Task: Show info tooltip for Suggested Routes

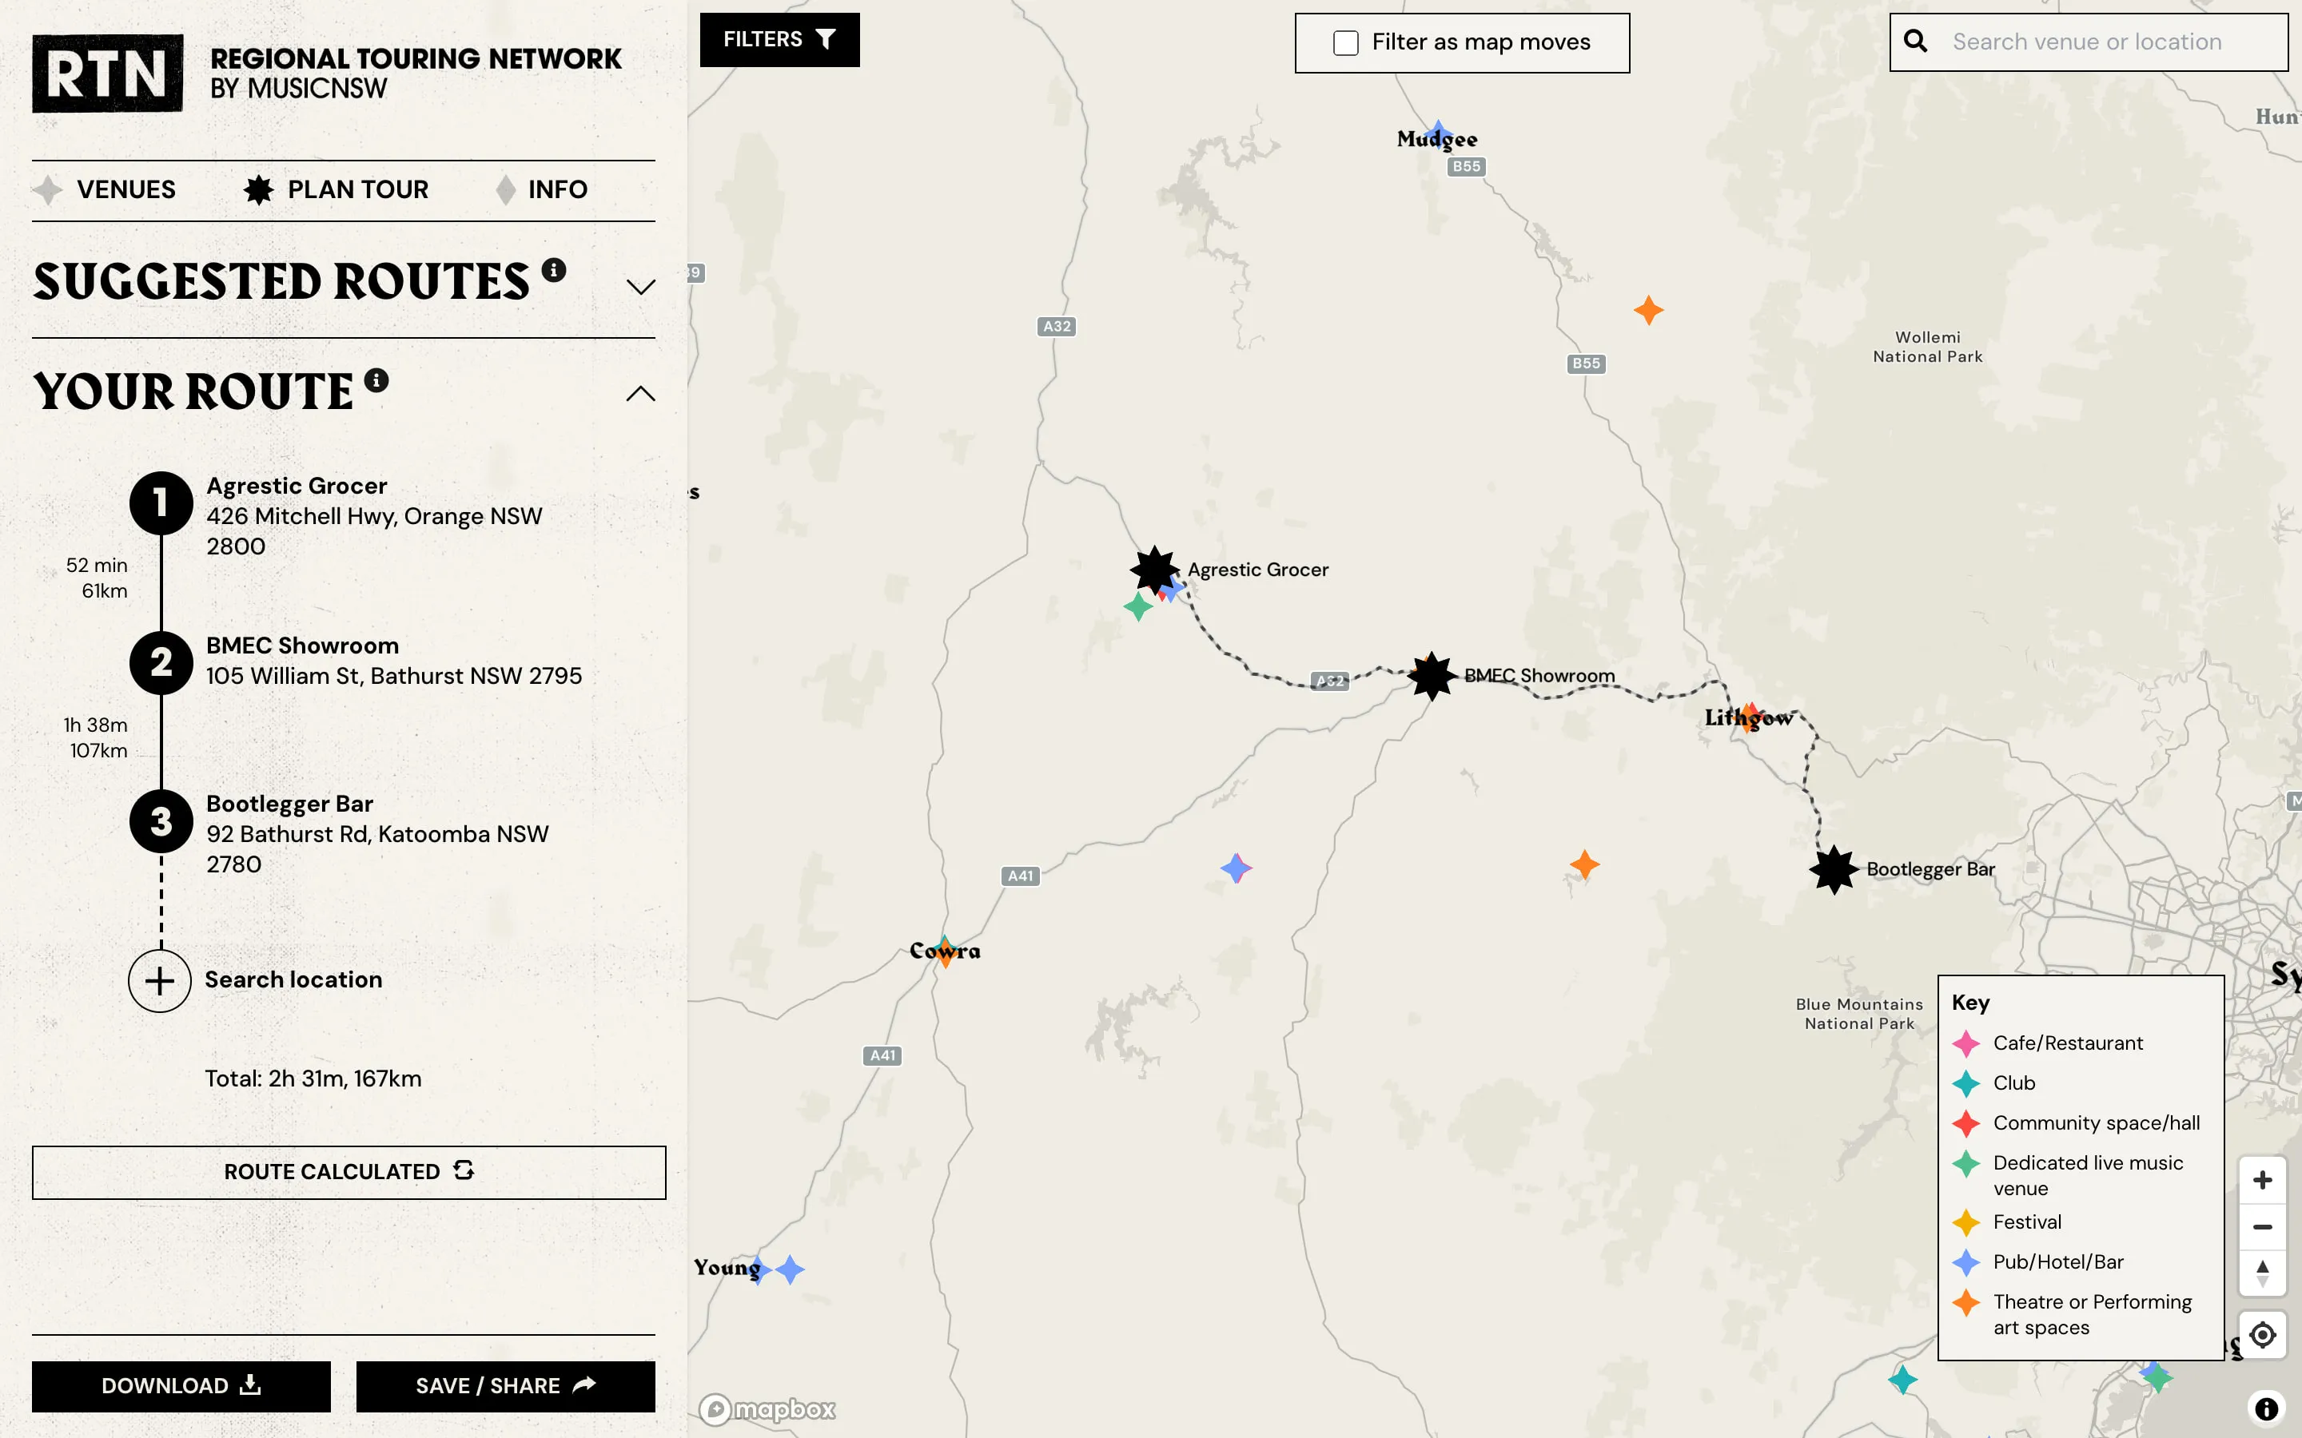Action: pos(554,270)
